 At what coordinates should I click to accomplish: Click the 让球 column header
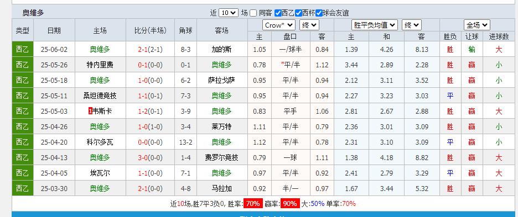pos(472,36)
